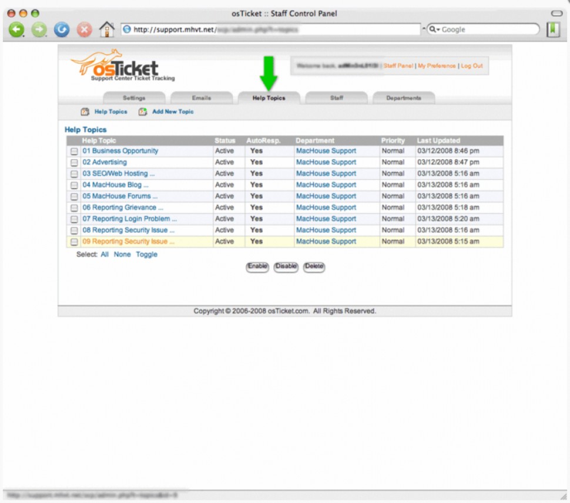Viewport: 570px width, 503px height.
Task: Click the 03/12/2008 8:46 pm date cell
Action: 448,151
